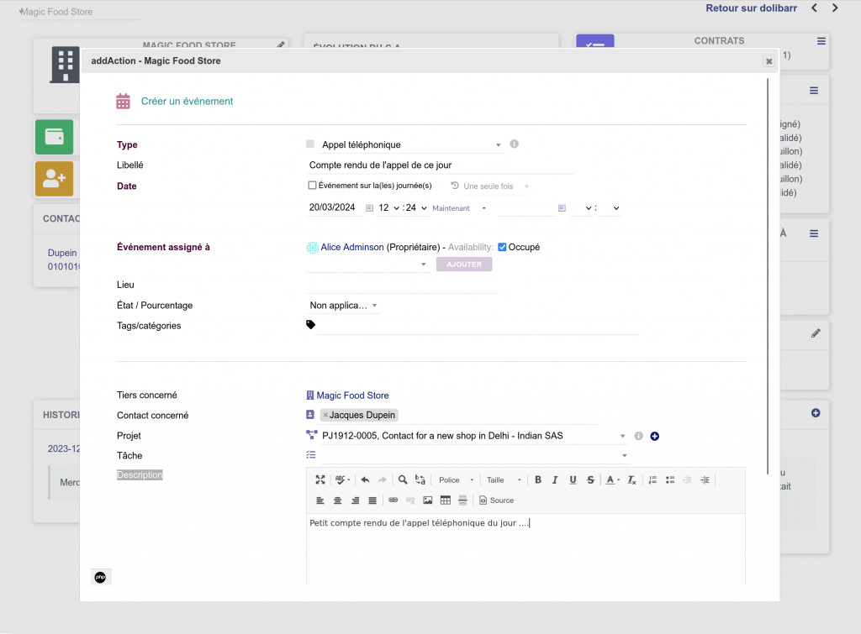Open the Police font dropdown
This screenshot has height=634, width=861.
point(456,480)
